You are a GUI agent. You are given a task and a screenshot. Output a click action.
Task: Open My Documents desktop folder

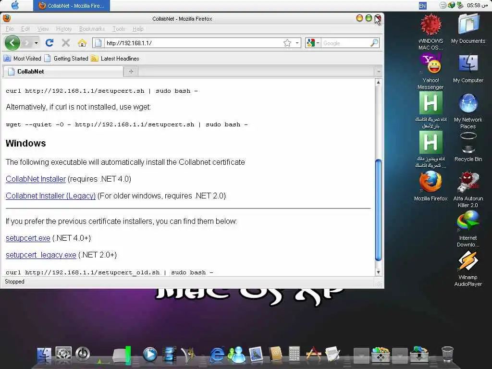(468, 28)
